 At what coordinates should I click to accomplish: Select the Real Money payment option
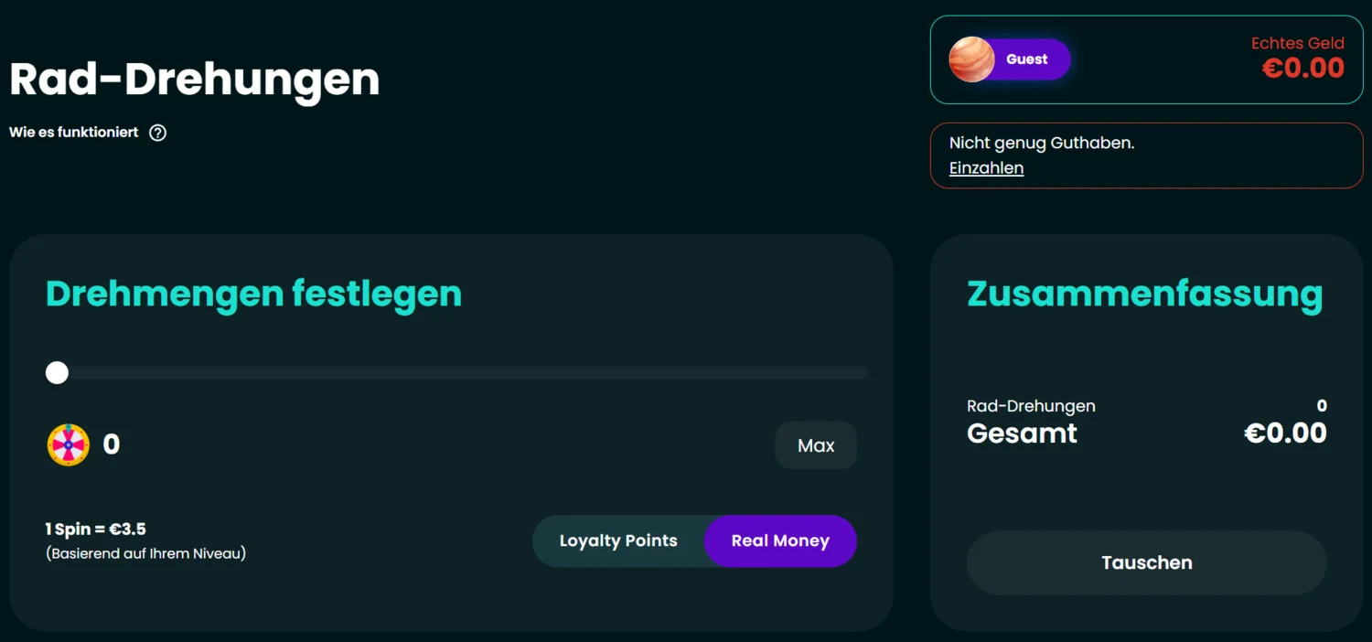[x=780, y=540]
